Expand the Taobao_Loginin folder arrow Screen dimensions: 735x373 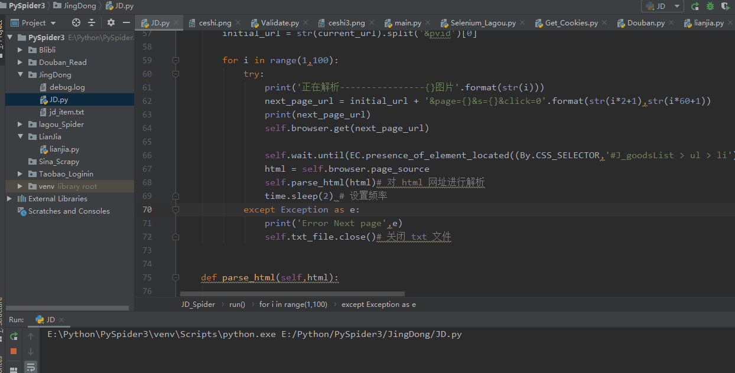click(x=20, y=174)
